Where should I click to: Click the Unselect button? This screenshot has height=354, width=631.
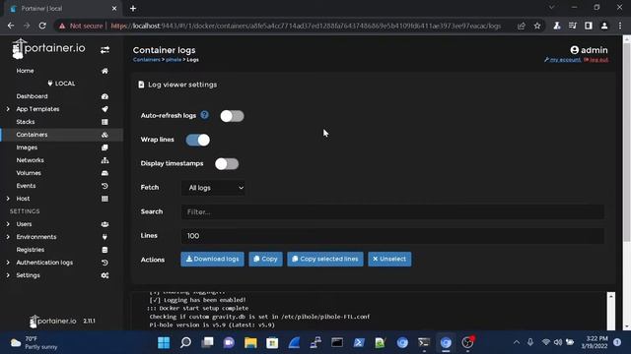click(x=389, y=260)
